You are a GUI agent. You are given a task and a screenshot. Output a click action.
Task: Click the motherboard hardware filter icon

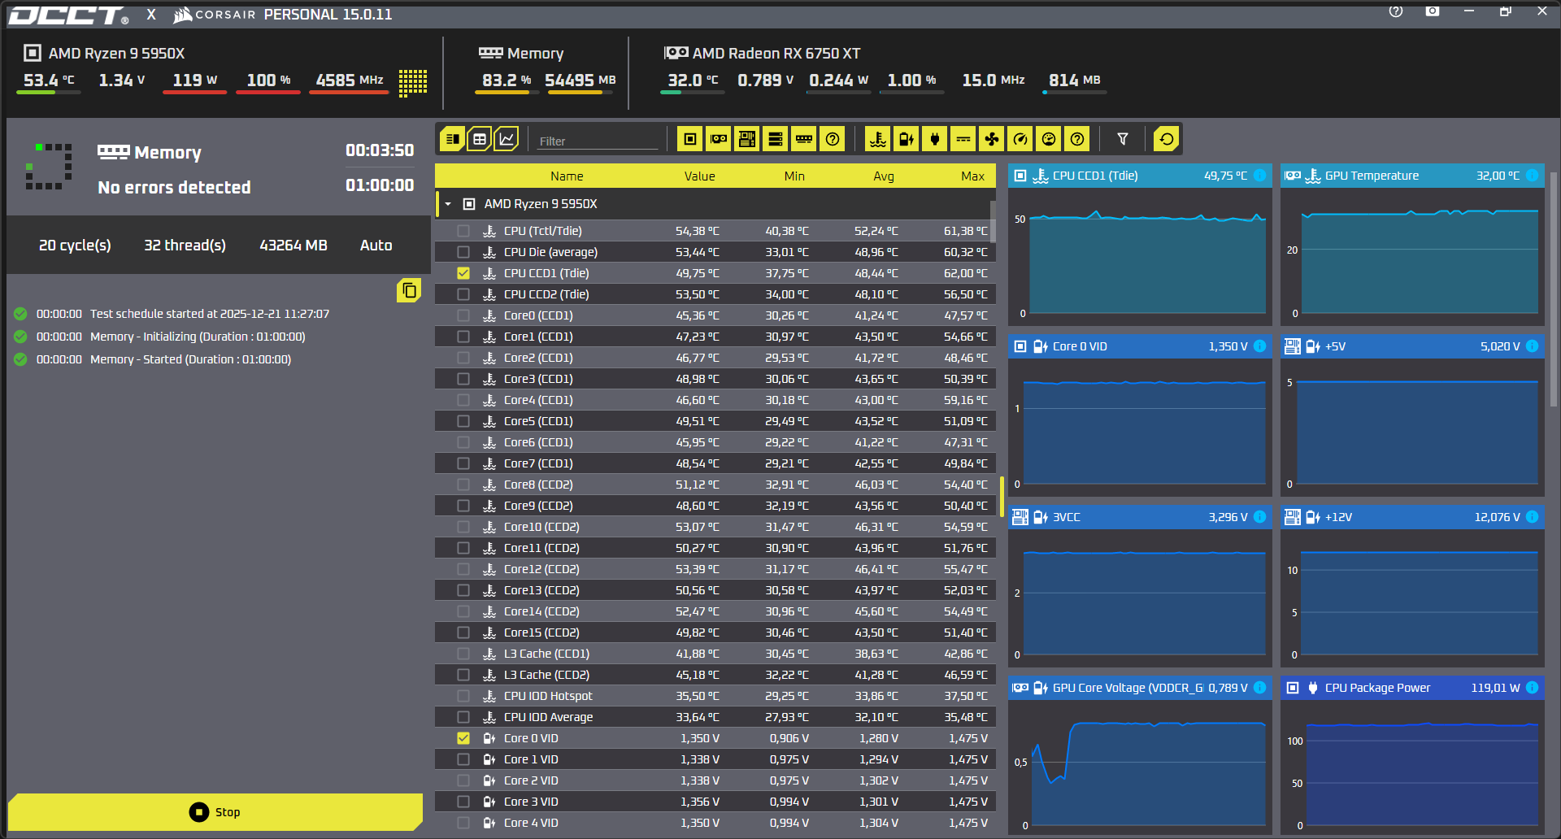(747, 139)
